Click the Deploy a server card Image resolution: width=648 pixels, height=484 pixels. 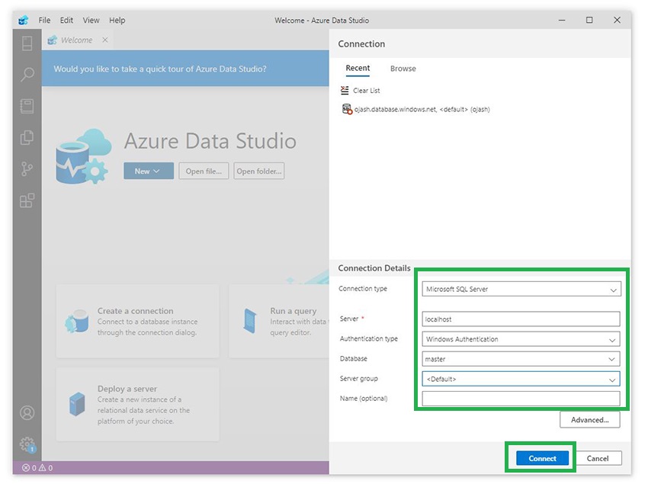coord(138,404)
